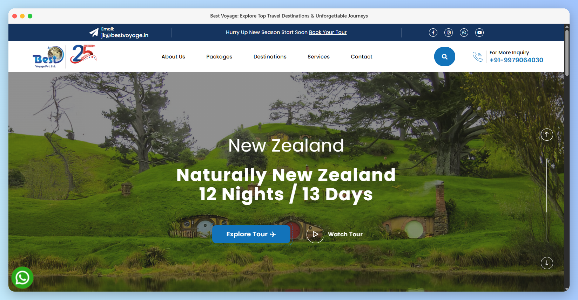
Task: Click the 25th anniversary logo
Action: [x=83, y=54]
